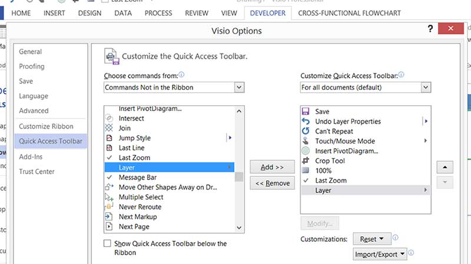Open the INSERT ribbon tab

pos(54,13)
